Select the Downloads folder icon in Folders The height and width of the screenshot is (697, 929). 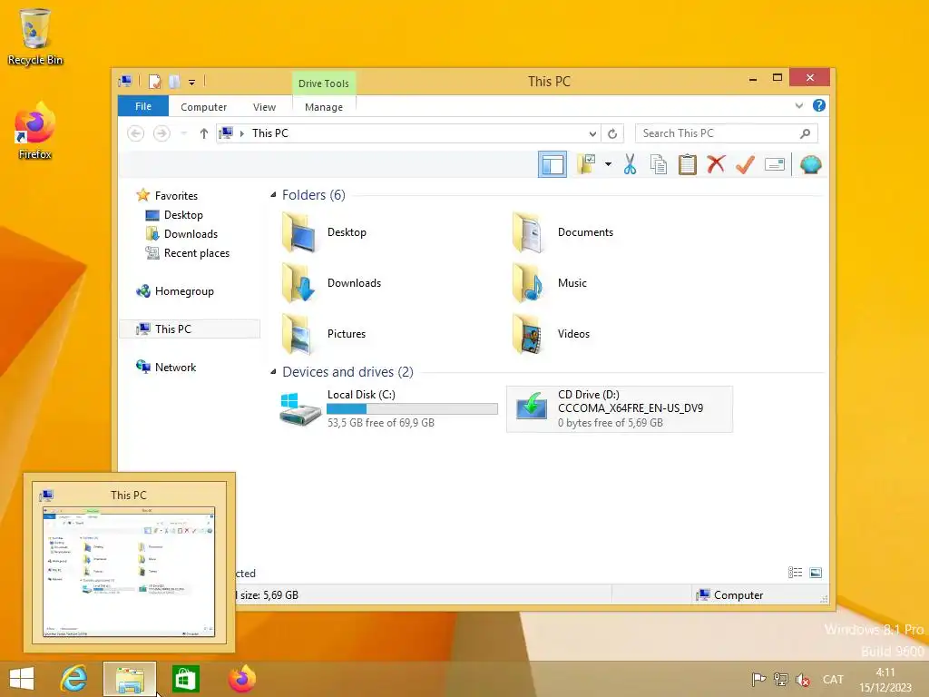click(298, 283)
